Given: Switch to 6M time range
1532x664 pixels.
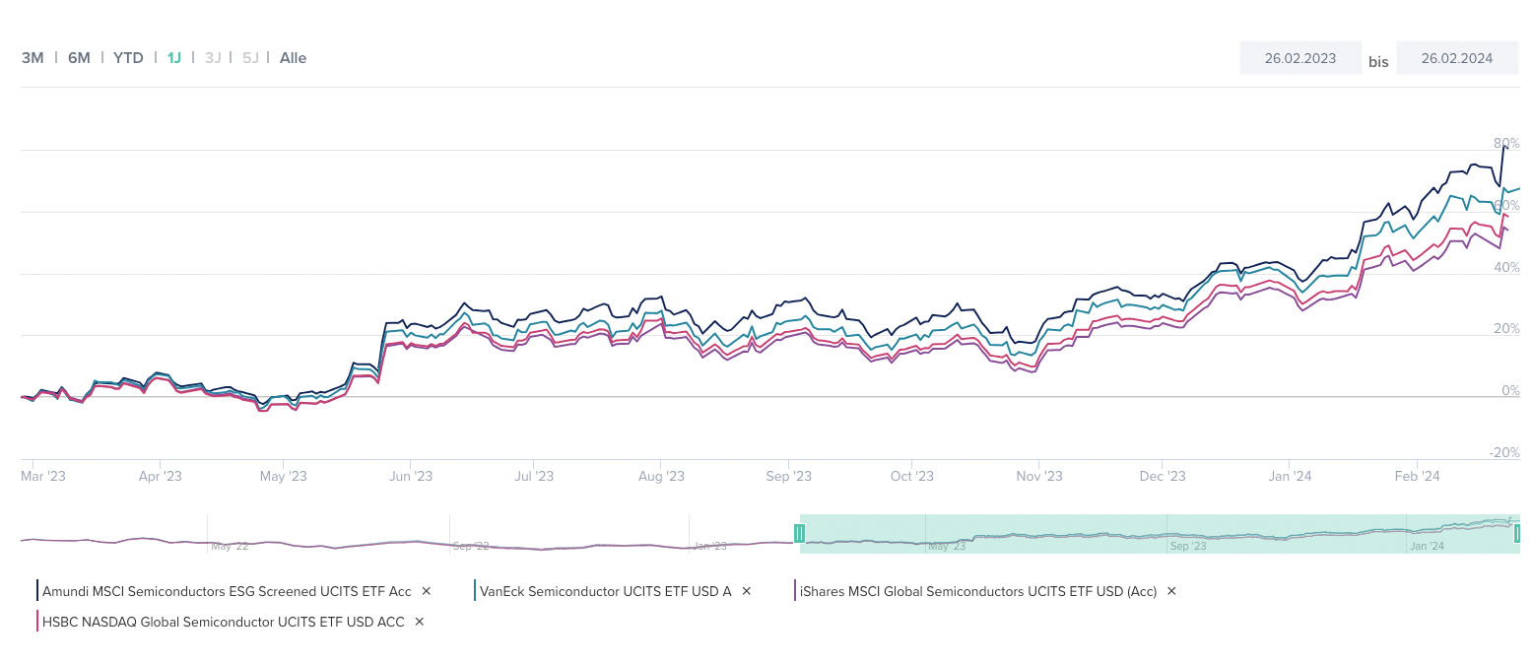Looking at the screenshot, I should tap(79, 58).
